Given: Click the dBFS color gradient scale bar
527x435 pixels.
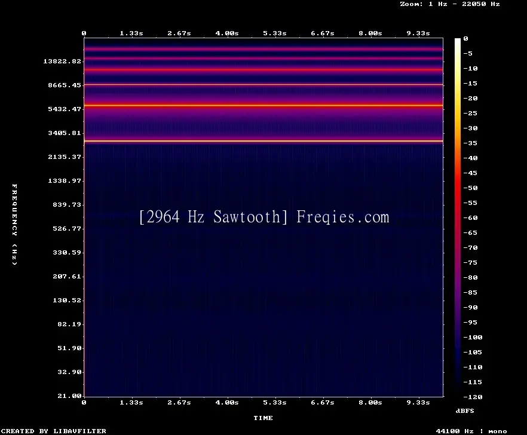Looking at the screenshot, I should [x=458, y=218].
